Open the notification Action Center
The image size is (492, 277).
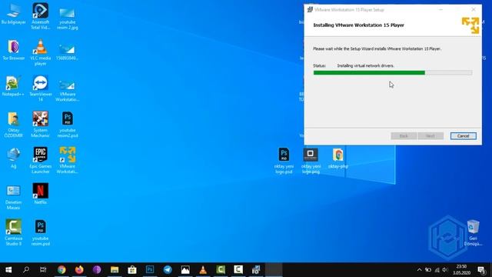click(x=480, y=270)
